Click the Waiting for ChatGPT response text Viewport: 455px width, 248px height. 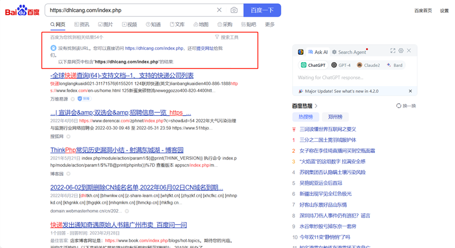pyautogui.click(x=330, y=77)
